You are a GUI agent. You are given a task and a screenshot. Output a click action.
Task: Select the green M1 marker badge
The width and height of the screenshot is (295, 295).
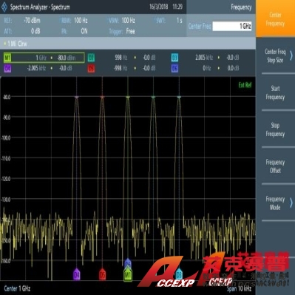[7, 58]
